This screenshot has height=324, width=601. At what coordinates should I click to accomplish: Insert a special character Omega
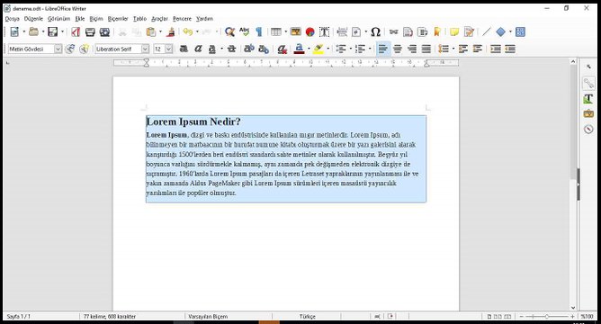point(376,31)
